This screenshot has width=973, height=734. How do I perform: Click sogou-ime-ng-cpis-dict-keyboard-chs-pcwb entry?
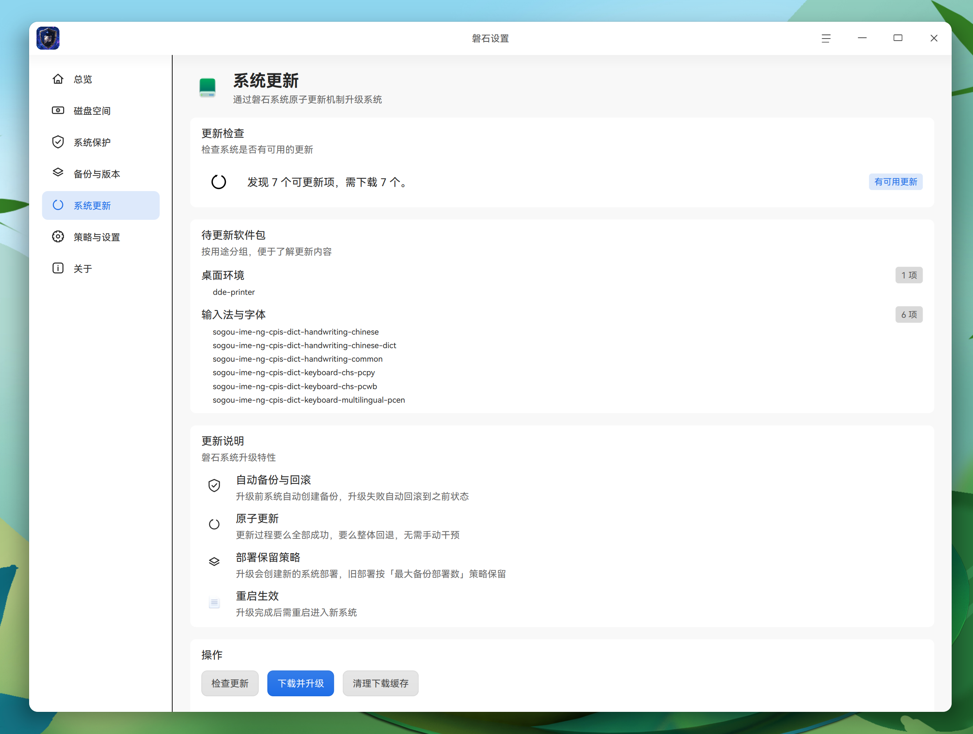tap(295, 386)
